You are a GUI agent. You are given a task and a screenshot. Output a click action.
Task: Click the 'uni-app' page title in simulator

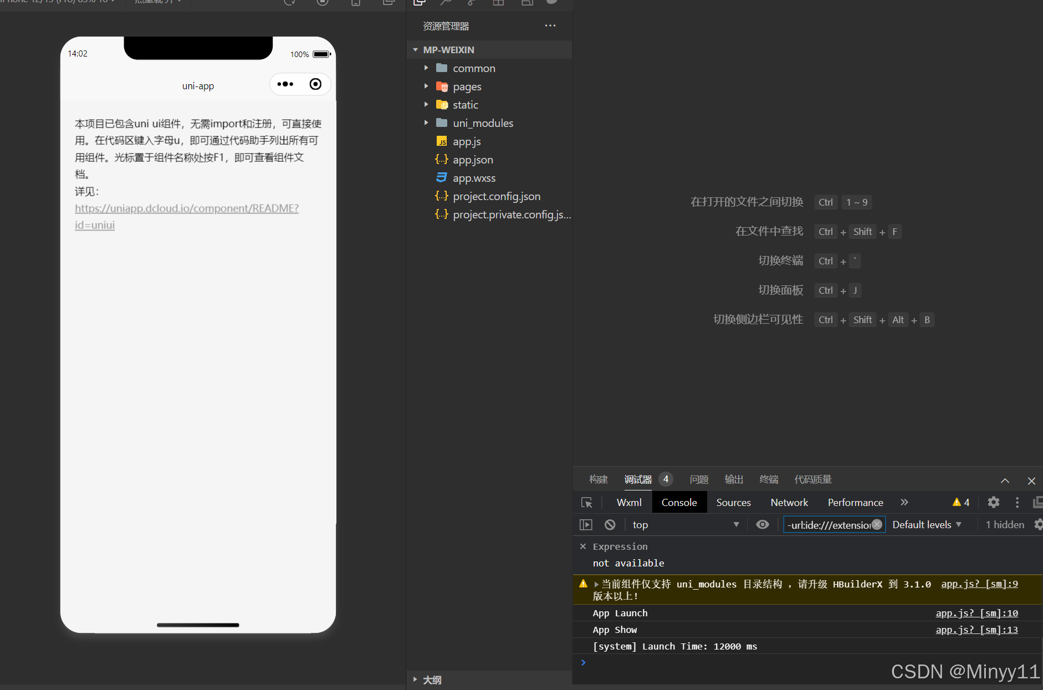198,86
